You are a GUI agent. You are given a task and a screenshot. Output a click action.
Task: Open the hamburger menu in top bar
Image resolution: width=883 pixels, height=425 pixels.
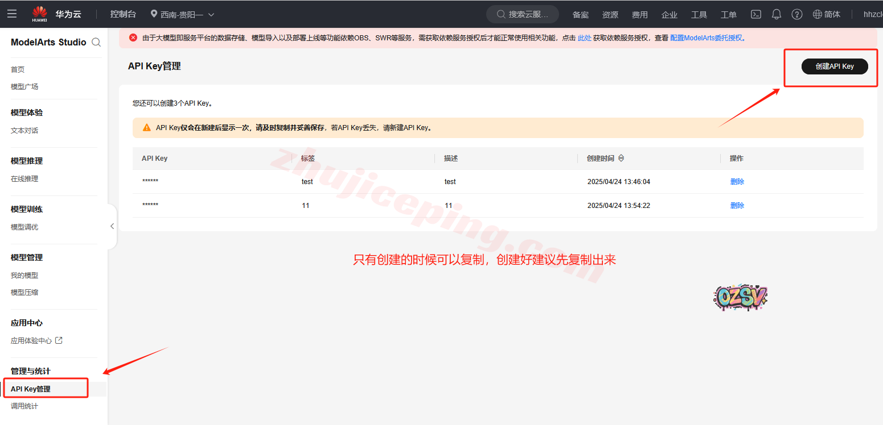[x=12, y=14]
